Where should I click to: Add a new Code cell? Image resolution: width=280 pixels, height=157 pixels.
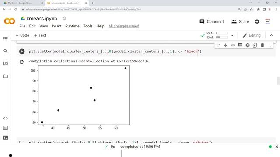(22, 35)
